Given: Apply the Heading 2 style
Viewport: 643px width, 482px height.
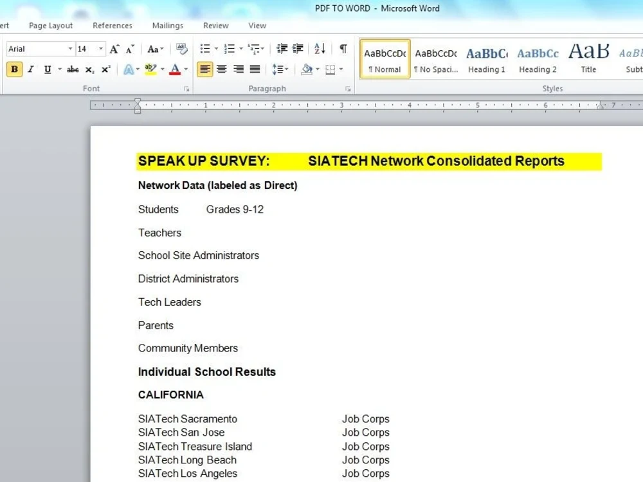Looking at the screenshot, I should pos(538,59).
